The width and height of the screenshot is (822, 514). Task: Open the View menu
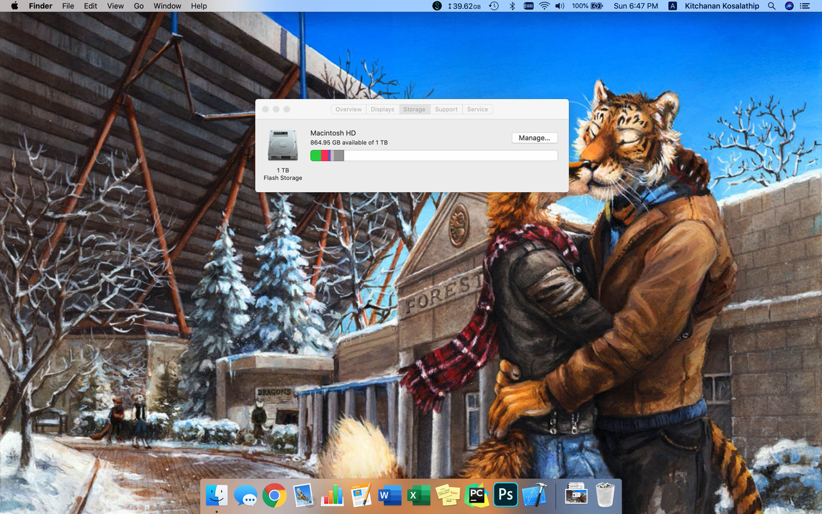pos(116,6)
